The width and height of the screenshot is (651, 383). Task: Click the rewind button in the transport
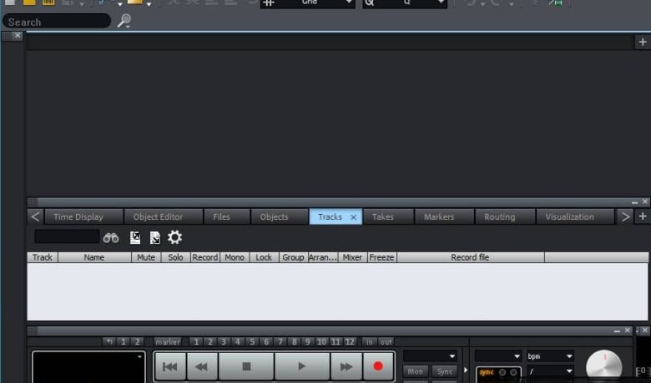tap(202, 366)
